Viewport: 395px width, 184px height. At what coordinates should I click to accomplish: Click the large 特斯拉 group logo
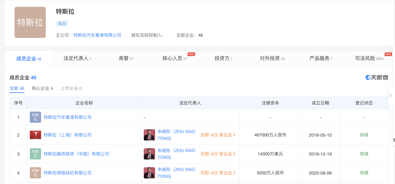pos(30,22)
